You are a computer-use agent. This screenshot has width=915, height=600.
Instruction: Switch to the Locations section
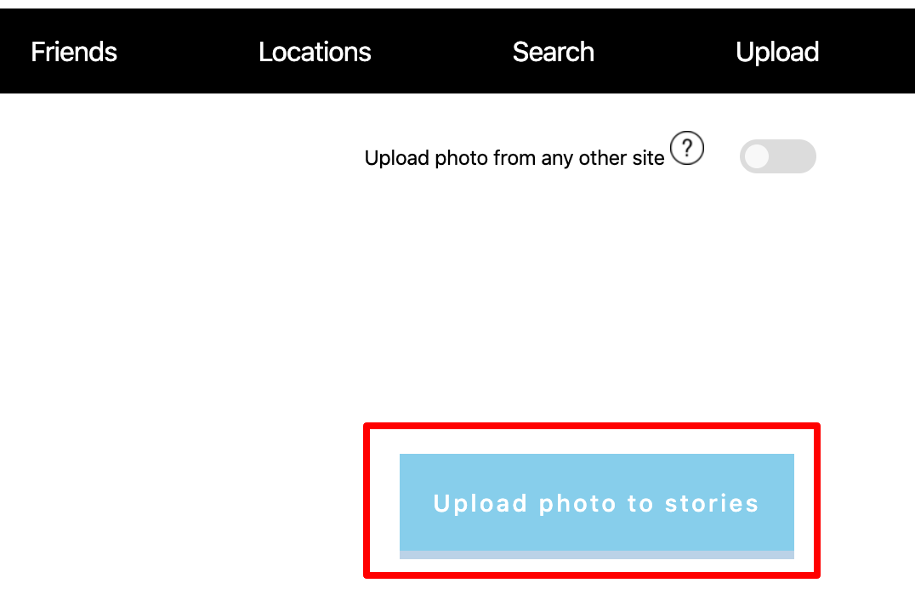315,52
